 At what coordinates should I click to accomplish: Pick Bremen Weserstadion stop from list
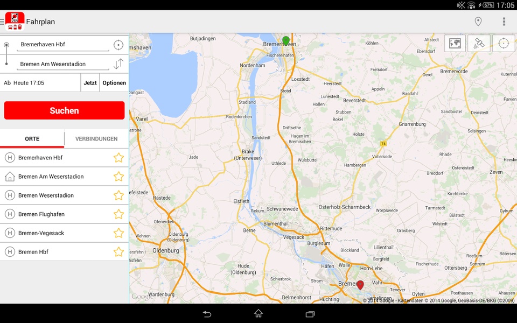coord(64,195)
